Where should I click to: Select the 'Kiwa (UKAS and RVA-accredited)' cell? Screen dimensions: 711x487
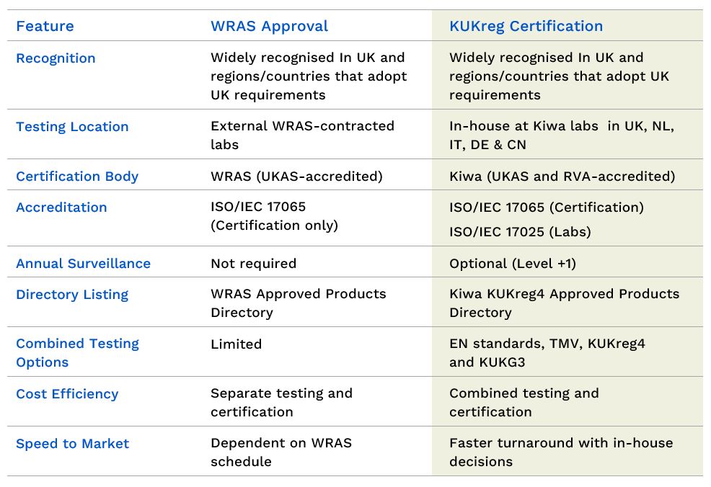(562, 177)
